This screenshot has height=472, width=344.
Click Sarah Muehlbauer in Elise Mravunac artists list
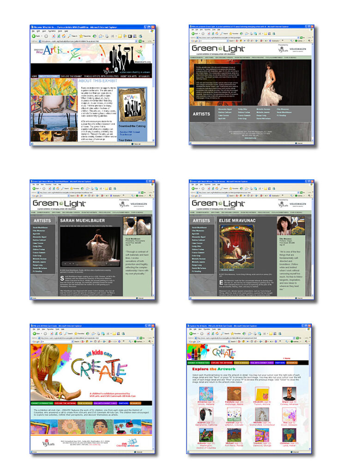click(199, 228)
